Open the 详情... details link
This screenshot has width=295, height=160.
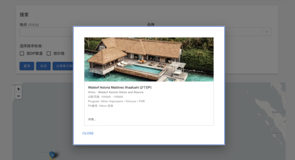point(92,119)
